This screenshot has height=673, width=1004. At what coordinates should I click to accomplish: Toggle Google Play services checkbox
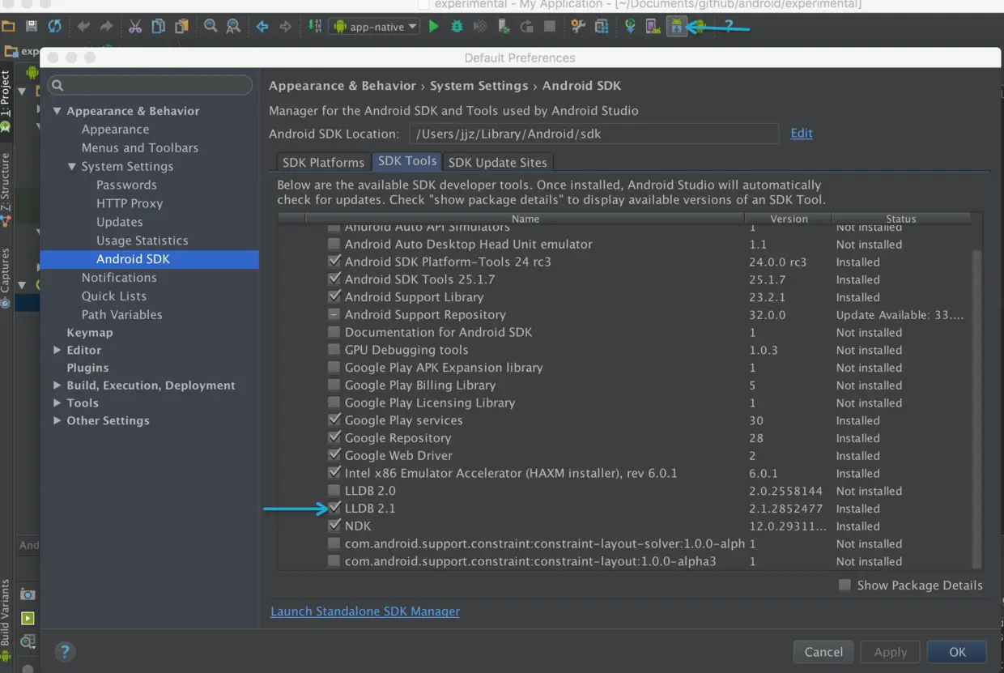pyautogui.click(x=334, y=420)
